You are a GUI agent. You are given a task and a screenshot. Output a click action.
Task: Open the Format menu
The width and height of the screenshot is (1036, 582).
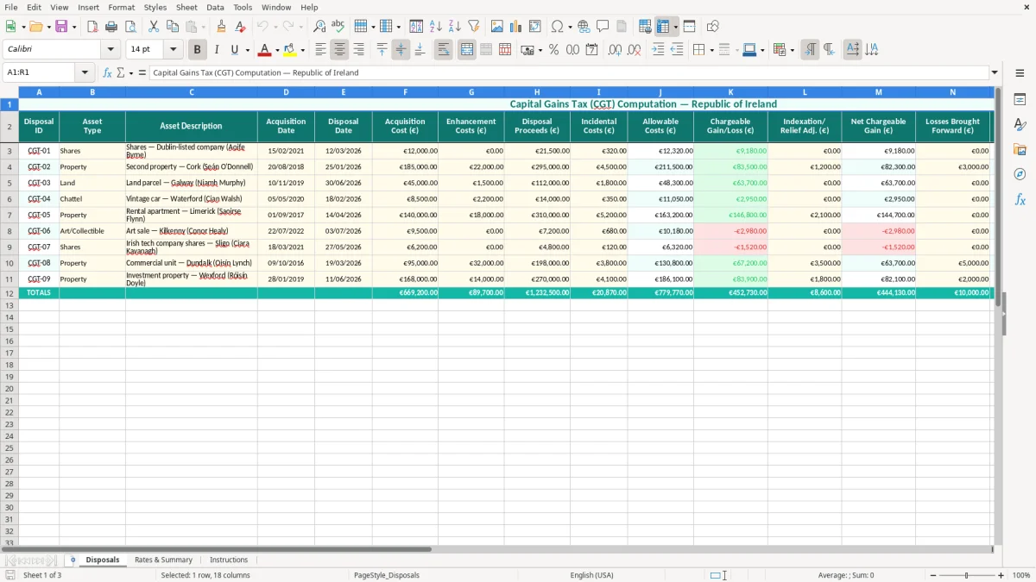(122, 7)
